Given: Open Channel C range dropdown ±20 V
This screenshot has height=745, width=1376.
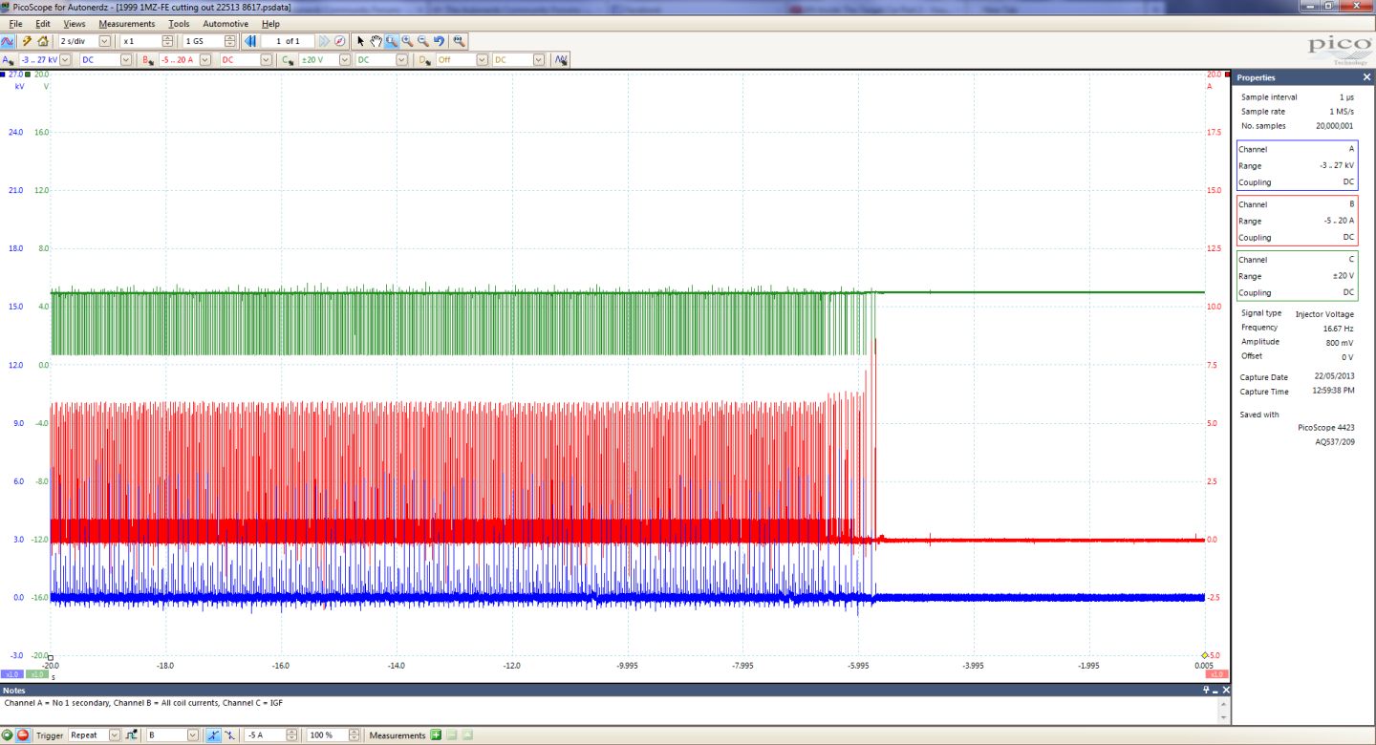Looking at the screenshot, I should coord(343,59).
